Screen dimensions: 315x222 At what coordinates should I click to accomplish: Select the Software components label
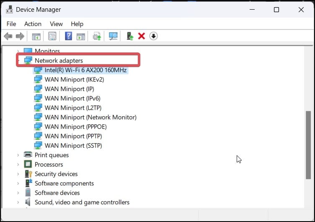tap(64, 183)
